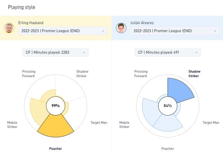
Task: Click the 84% center circle
Action: 168,106
